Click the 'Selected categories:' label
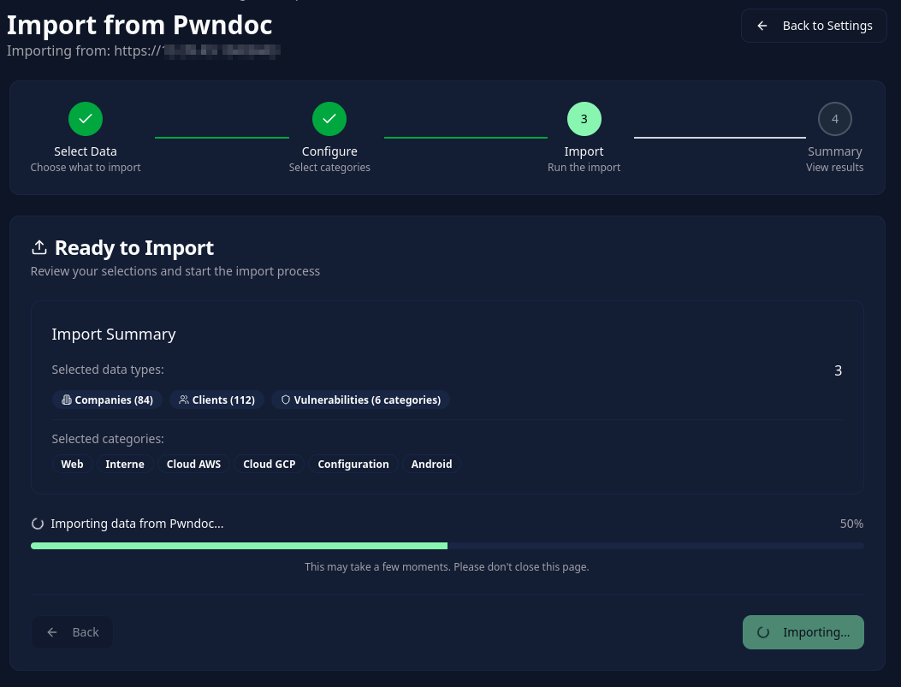The width and height of the screenshot is (901, 687). (108, 439)
